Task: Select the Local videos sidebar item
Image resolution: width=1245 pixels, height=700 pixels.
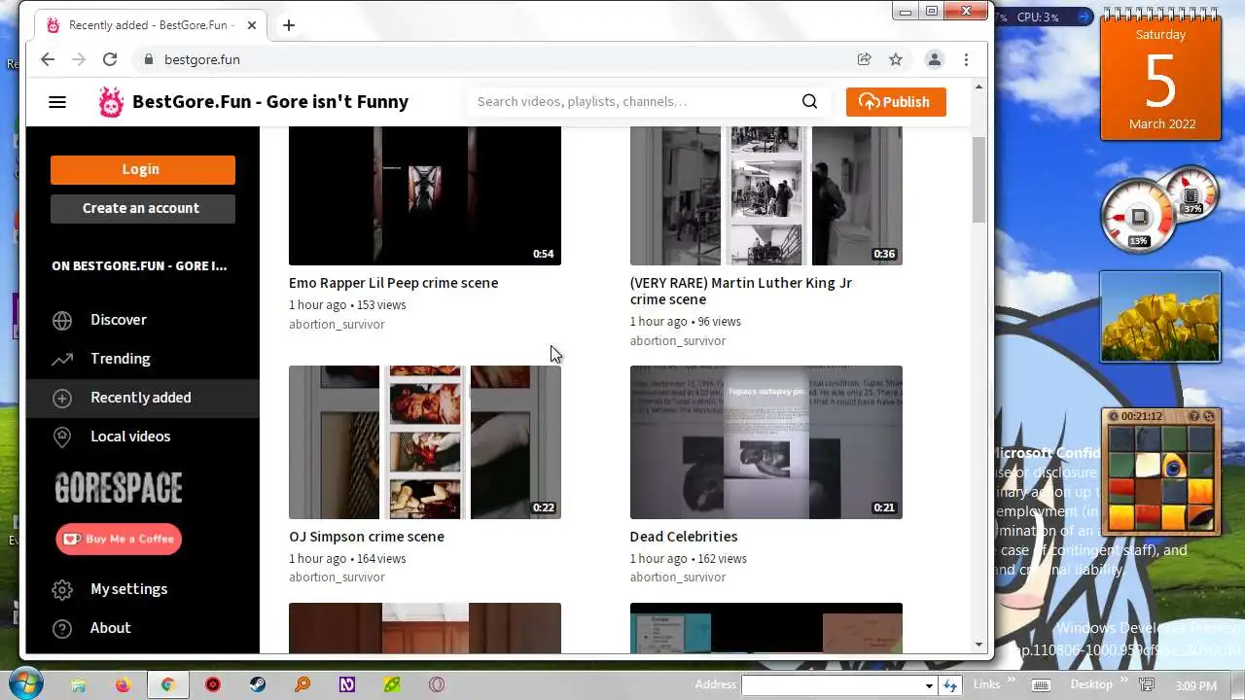Action: tap(143, 437)
